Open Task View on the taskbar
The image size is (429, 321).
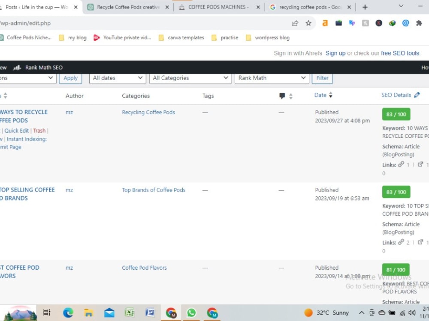pos(47,313)
